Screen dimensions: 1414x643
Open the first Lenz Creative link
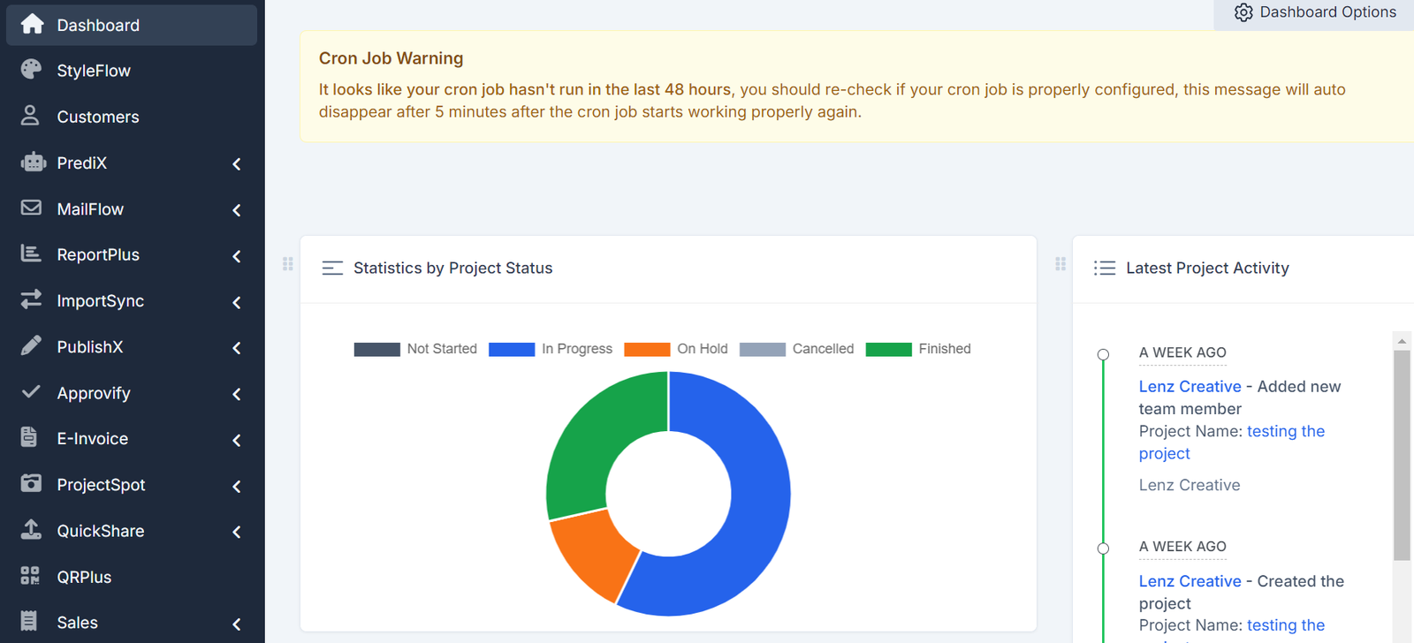point(1190,387)
